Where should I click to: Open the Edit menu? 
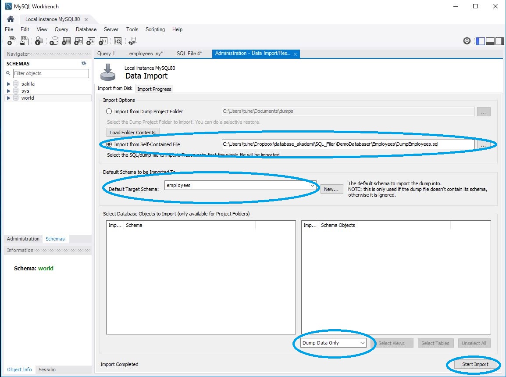pyautogui.click(x=25, y=29)
